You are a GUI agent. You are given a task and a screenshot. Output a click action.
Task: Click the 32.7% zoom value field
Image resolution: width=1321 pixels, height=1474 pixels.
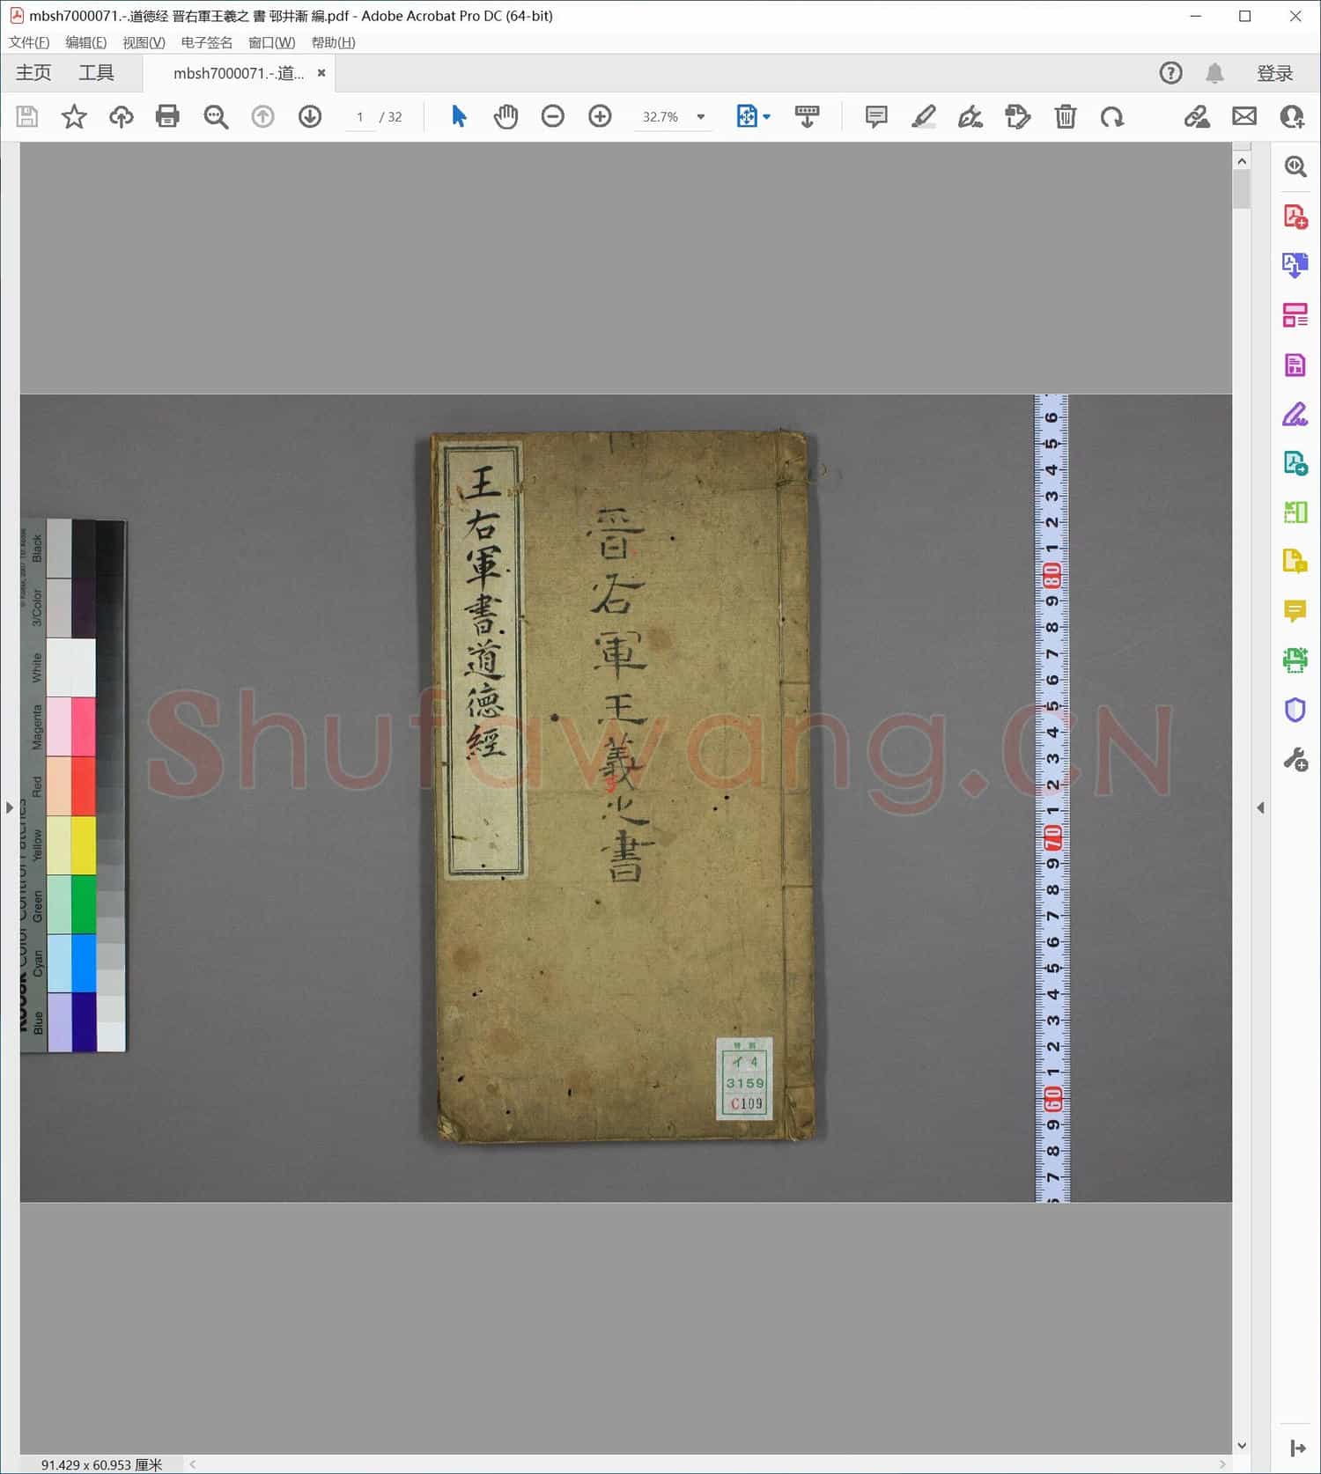(x=660, y=117)
